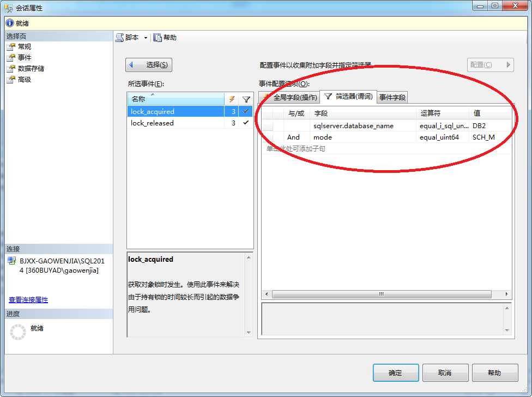Click lower detail box scroll down arrow

coord(507,330)
